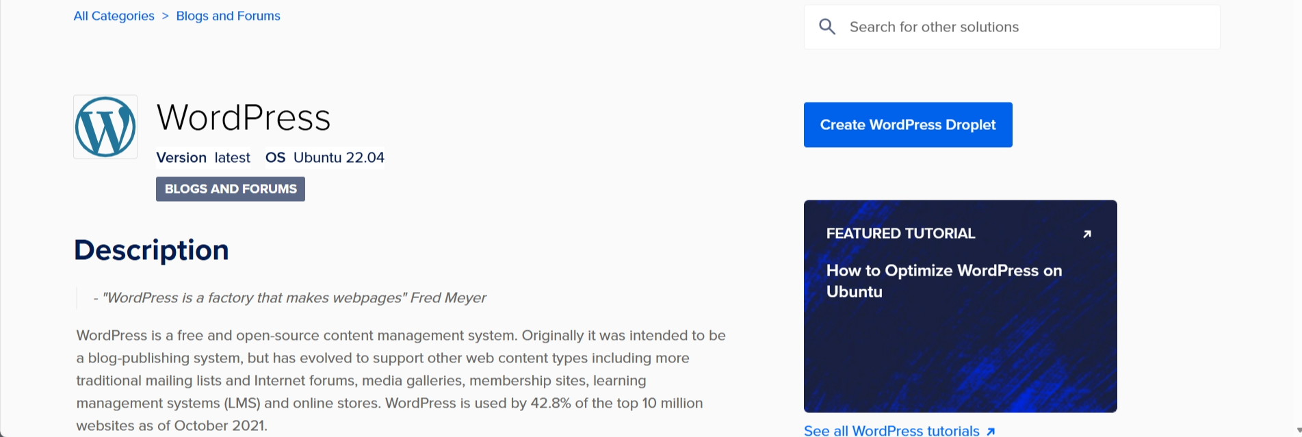Click the arrow beside See all WordPress tutorials
The width and height of the screenshot is (1302, 437).
(990, 432)
